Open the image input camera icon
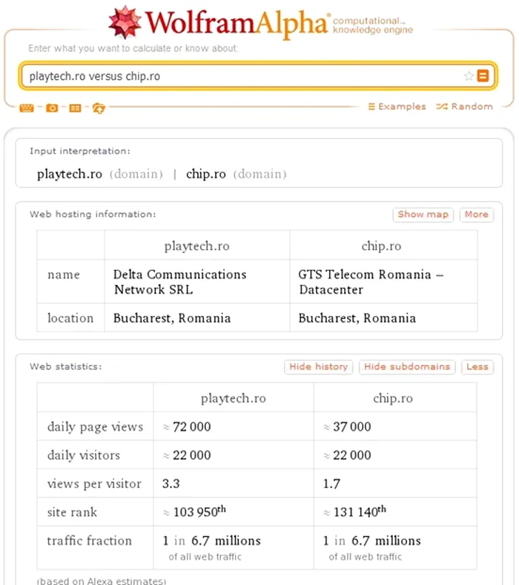The width and height of the screenshot is (519, 585). point(52,108)
